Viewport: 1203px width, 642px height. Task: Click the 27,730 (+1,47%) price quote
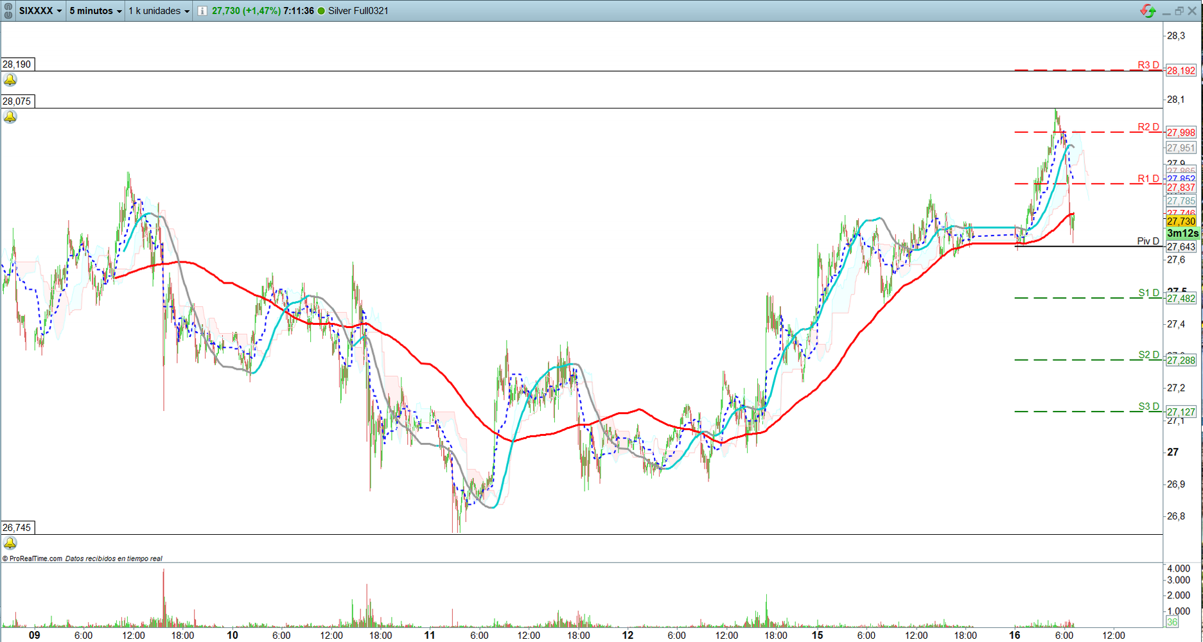246,11
